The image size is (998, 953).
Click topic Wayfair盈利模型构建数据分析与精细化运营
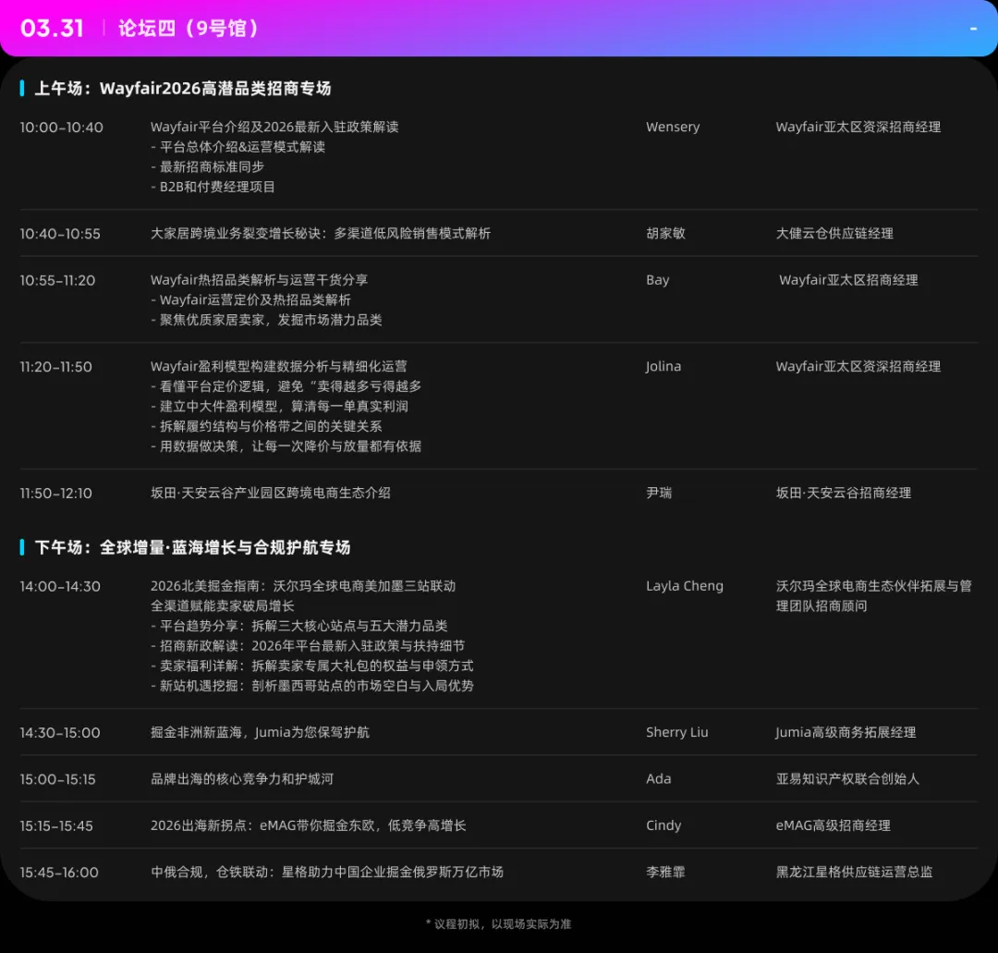tap(279, 366)
